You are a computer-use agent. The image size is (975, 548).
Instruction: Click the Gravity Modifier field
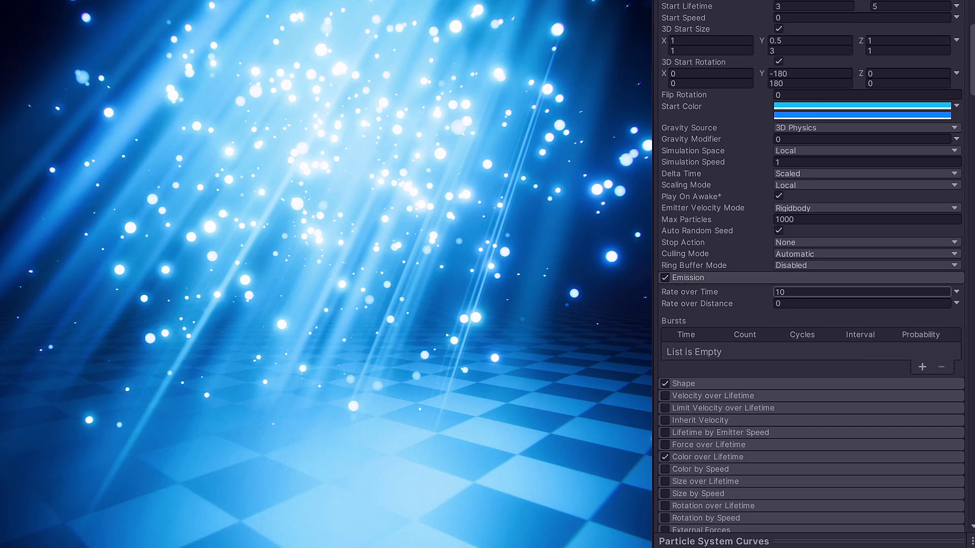click(x=862, y=139)
